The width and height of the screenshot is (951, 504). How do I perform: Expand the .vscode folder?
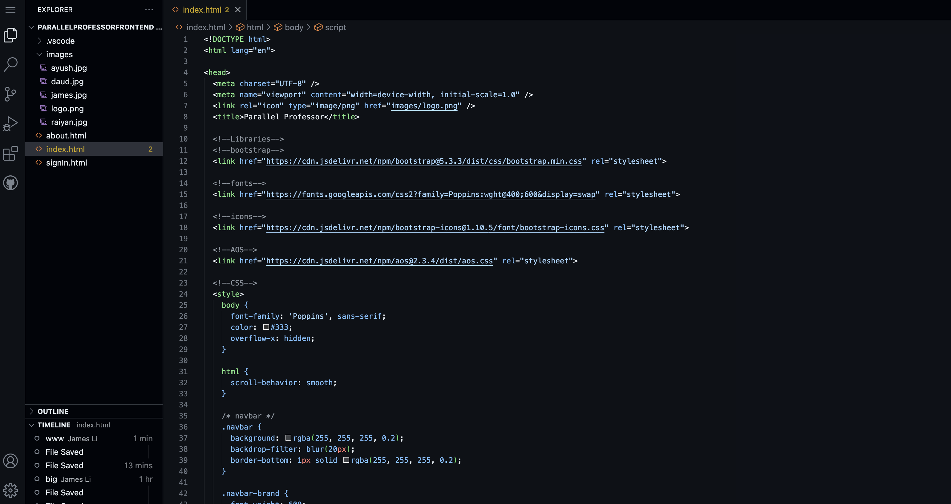pyautogui.click(x=60, y=41)
